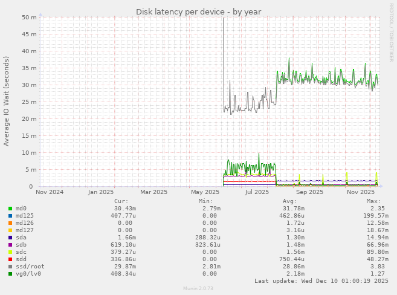This screenshot has height=295, width=397.
Task: Click the ssd/root gray legend swatch
Action: (10, 267)
